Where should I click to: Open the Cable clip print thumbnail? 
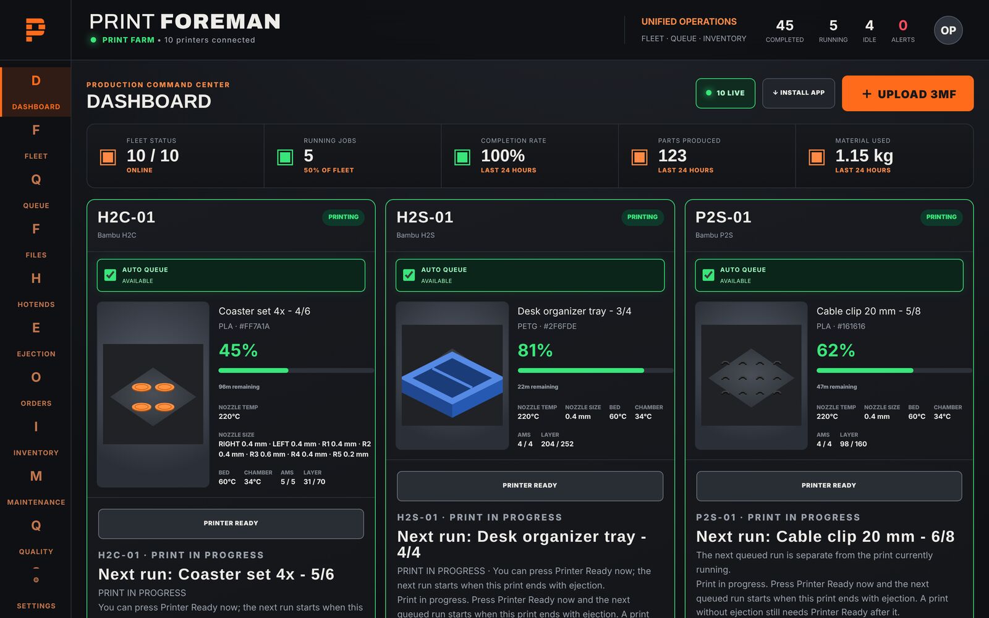pyautogui.click(x=751, y=375)
